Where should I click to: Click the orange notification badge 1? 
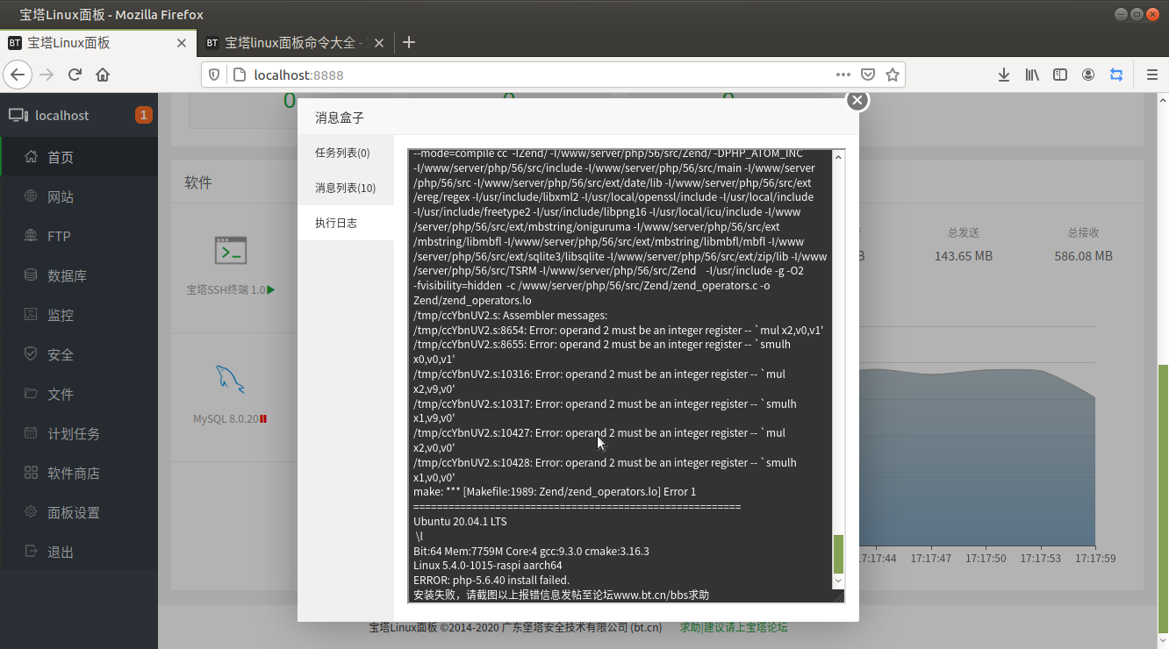click(144, 115)
